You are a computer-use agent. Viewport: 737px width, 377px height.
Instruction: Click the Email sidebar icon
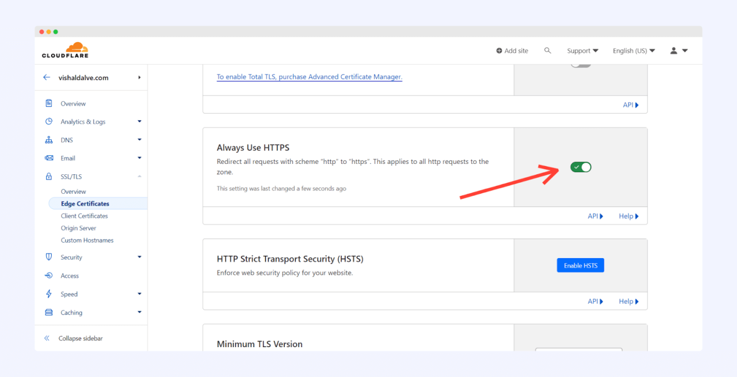[x=49, y=158]
